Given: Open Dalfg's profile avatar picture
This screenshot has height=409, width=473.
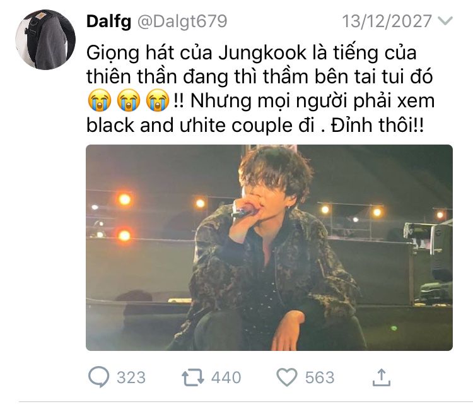Looking at the screenshot, I should coord(45,40).
